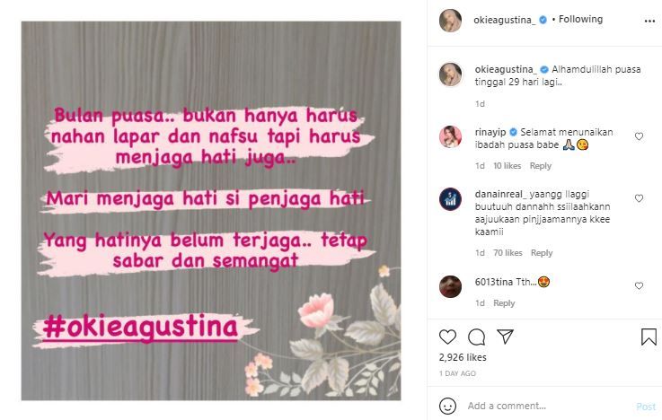The image size is (662, 420).
Task: Save post with bookmark icon
Action: (649, 337)
